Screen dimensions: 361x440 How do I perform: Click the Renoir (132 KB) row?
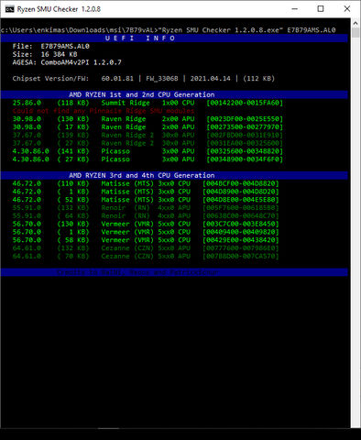coord(146,208)
